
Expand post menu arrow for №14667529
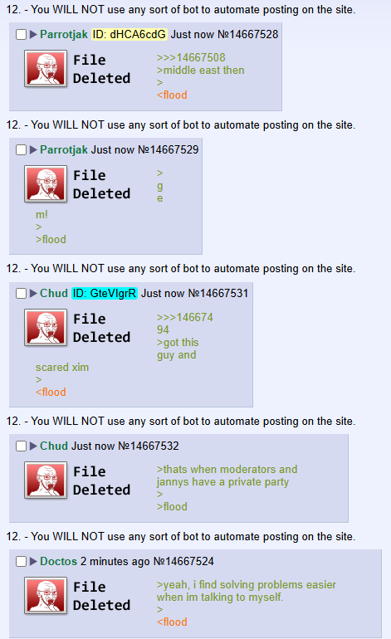point(33,150)
